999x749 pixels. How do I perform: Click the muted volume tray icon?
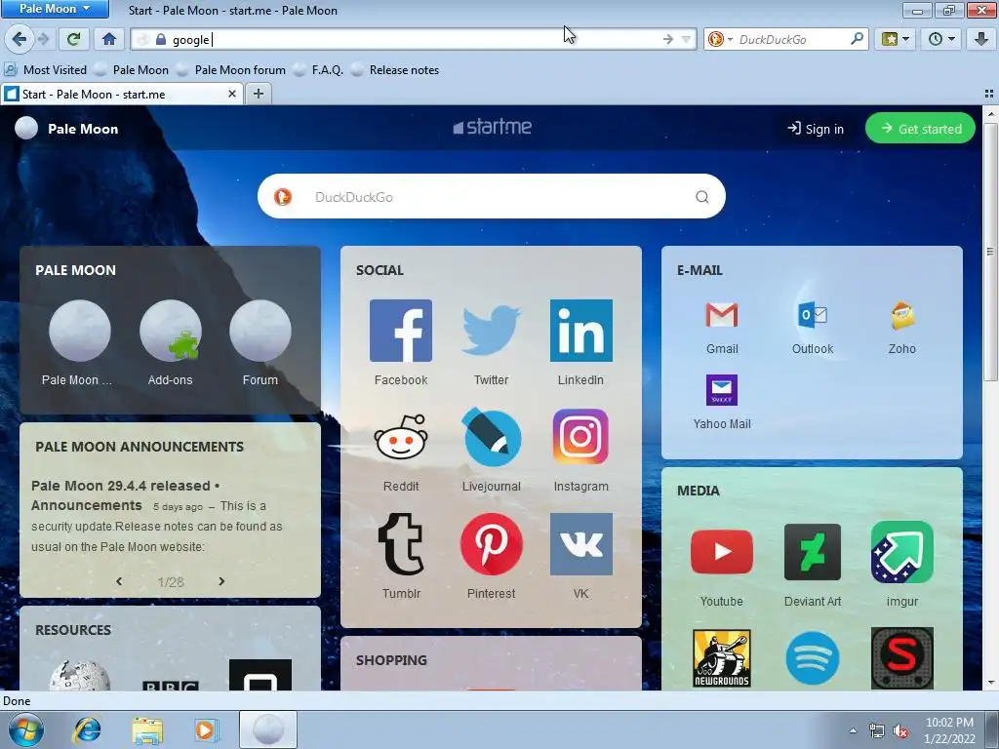point(900,731)
